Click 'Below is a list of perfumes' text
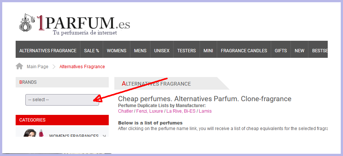Viewport: 343px width, 156px height. click(150, 123)
